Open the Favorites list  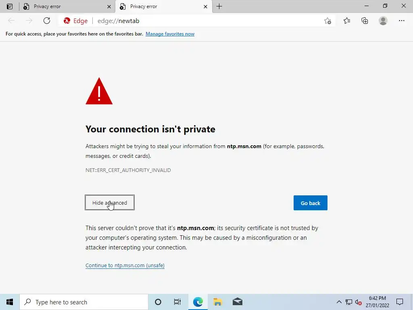point(347,21)
